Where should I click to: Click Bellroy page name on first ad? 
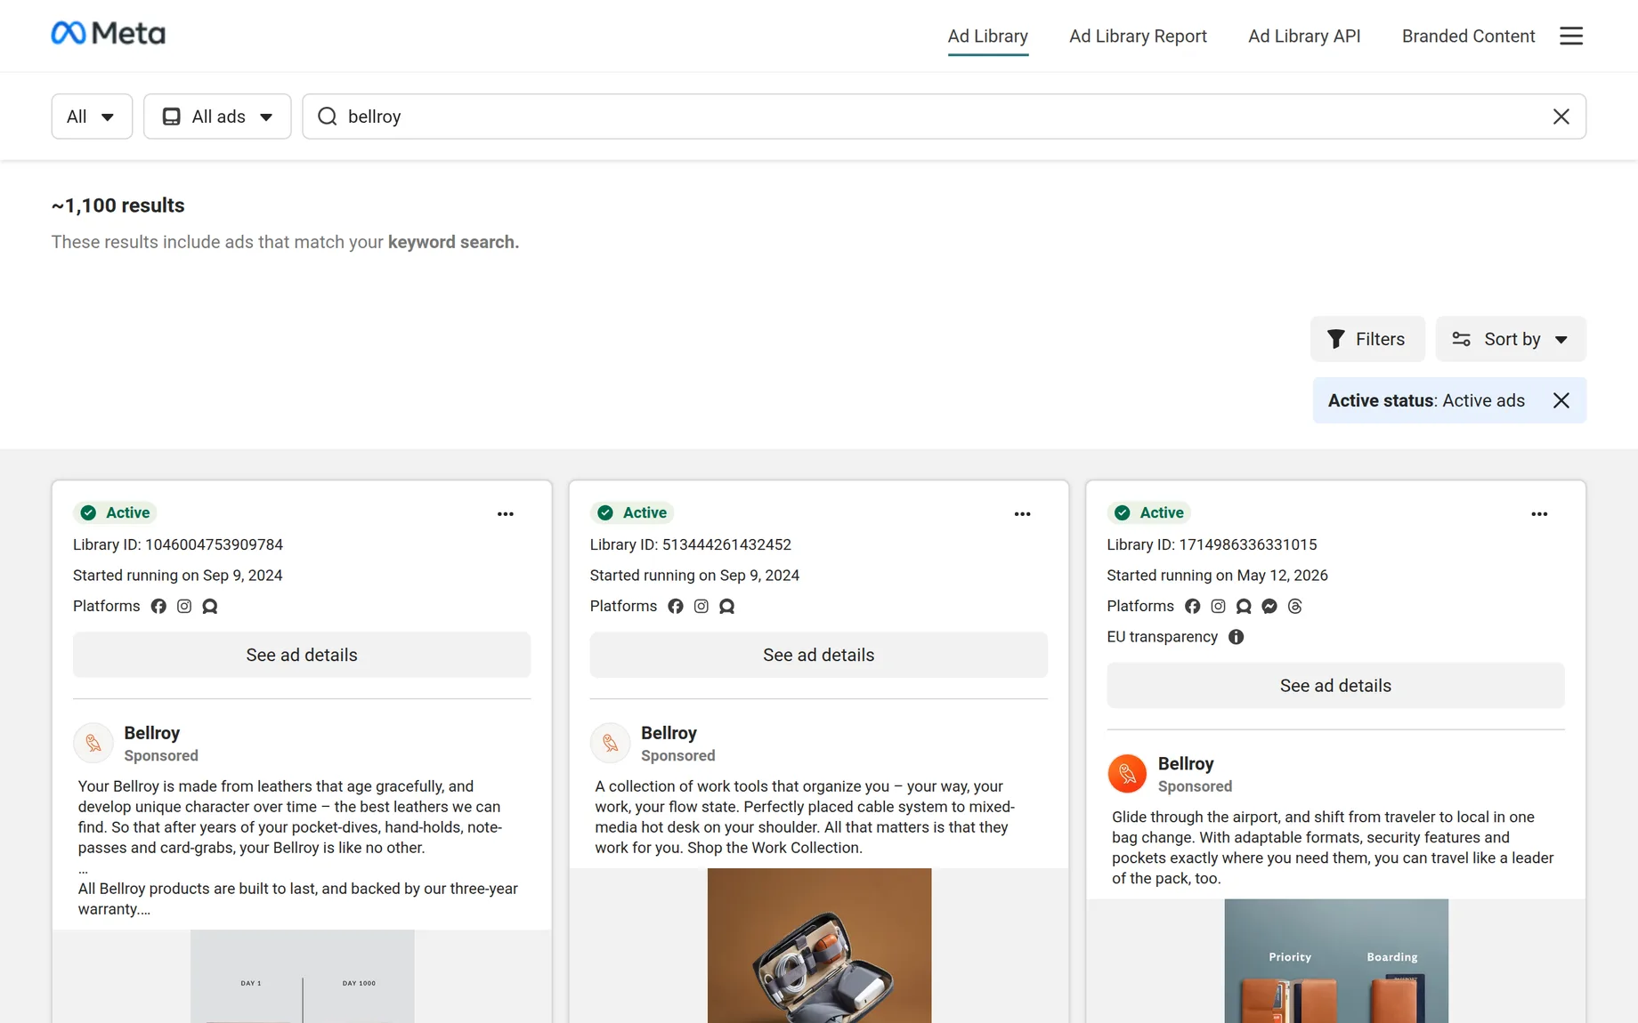152,733
